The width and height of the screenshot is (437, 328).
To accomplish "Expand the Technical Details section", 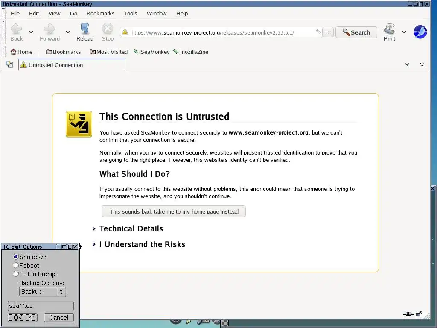I will (93, 228).
